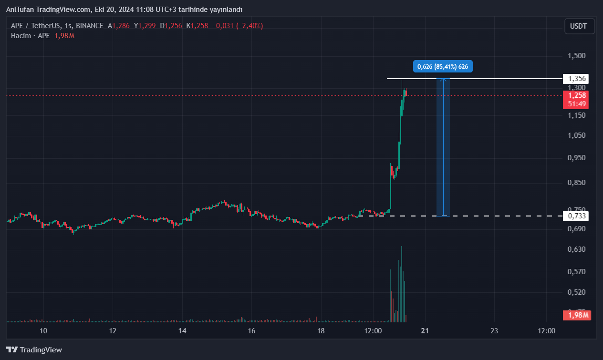The height and width of the screenshot is (360, 603).
Task: Click the 0,733 price label on axis
Action: [x=576, y=216]
